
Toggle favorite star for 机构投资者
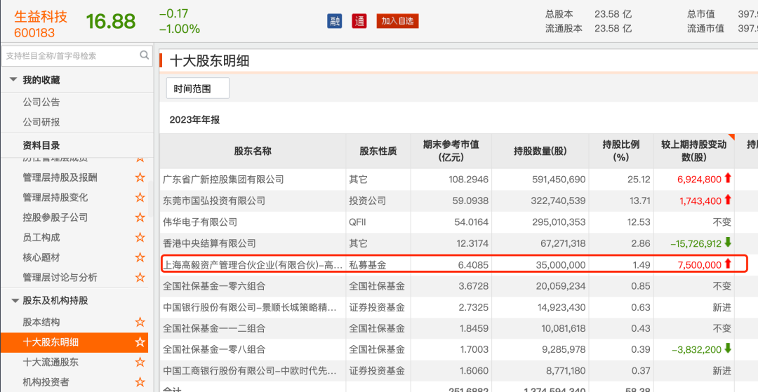click(x=140, y=382)
